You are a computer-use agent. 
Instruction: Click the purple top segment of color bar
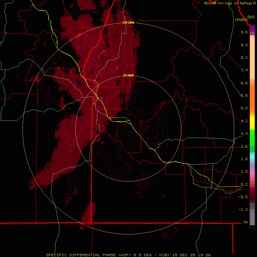coord(252,29)
